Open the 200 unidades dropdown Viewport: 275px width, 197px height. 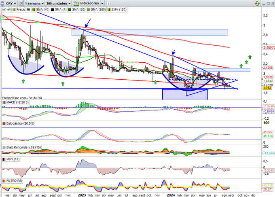coord(59,3)
